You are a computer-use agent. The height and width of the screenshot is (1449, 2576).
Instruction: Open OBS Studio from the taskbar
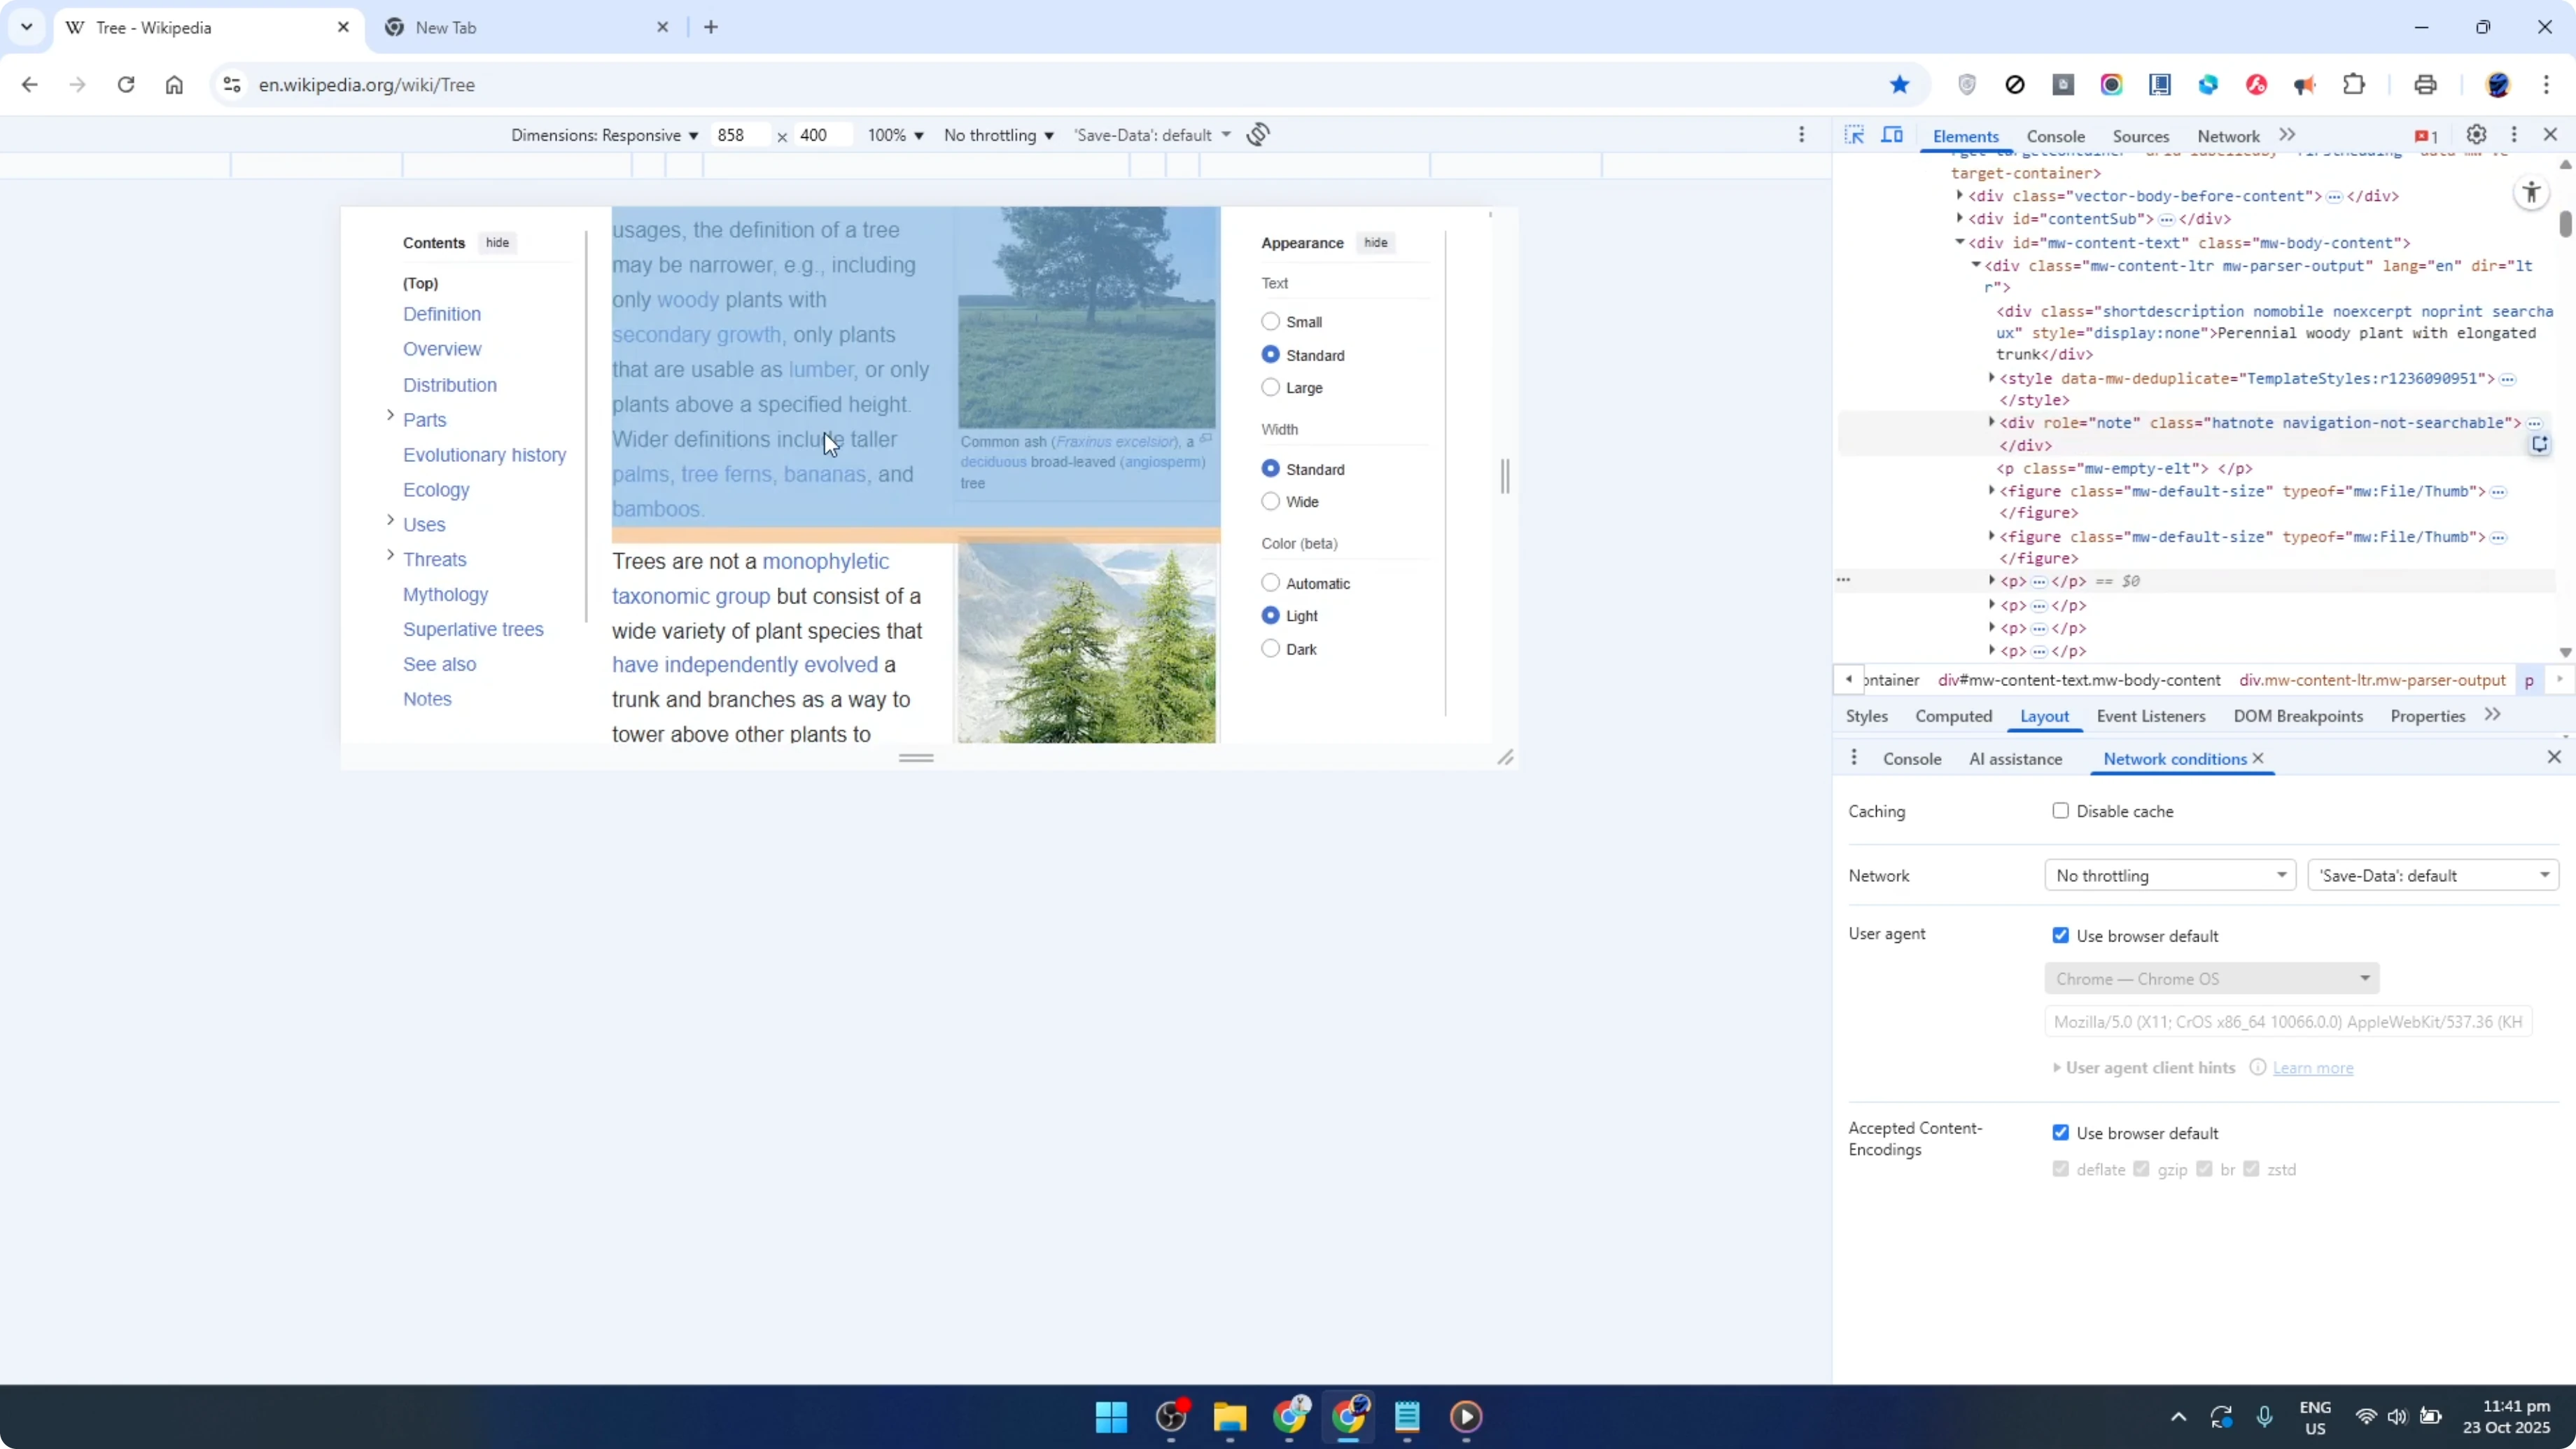pos(1172,1417)
